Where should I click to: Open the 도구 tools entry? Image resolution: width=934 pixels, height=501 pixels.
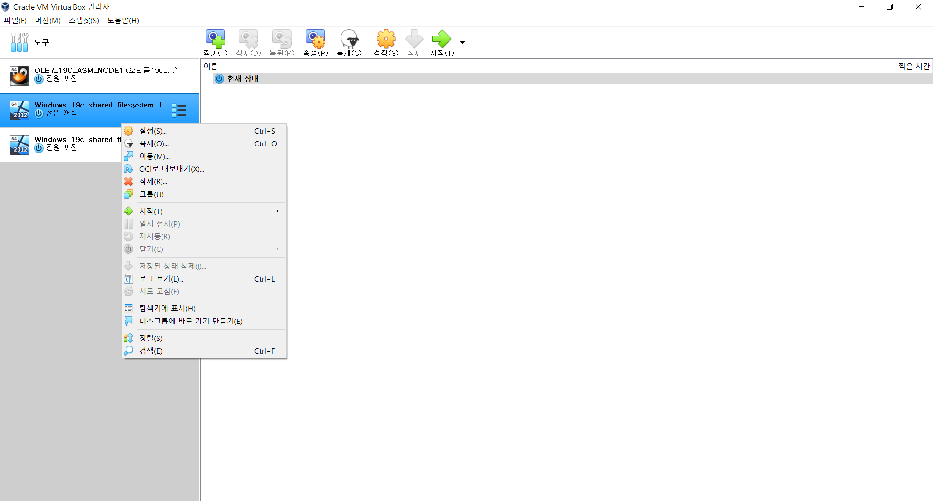tap(99, 42)
